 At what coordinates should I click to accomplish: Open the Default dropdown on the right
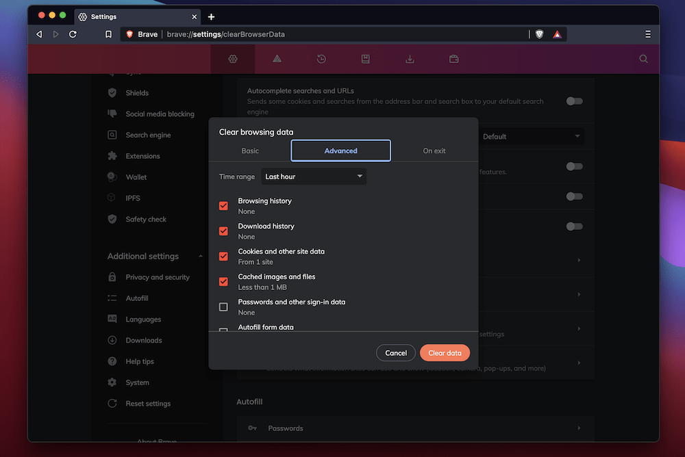pos(531,136)
